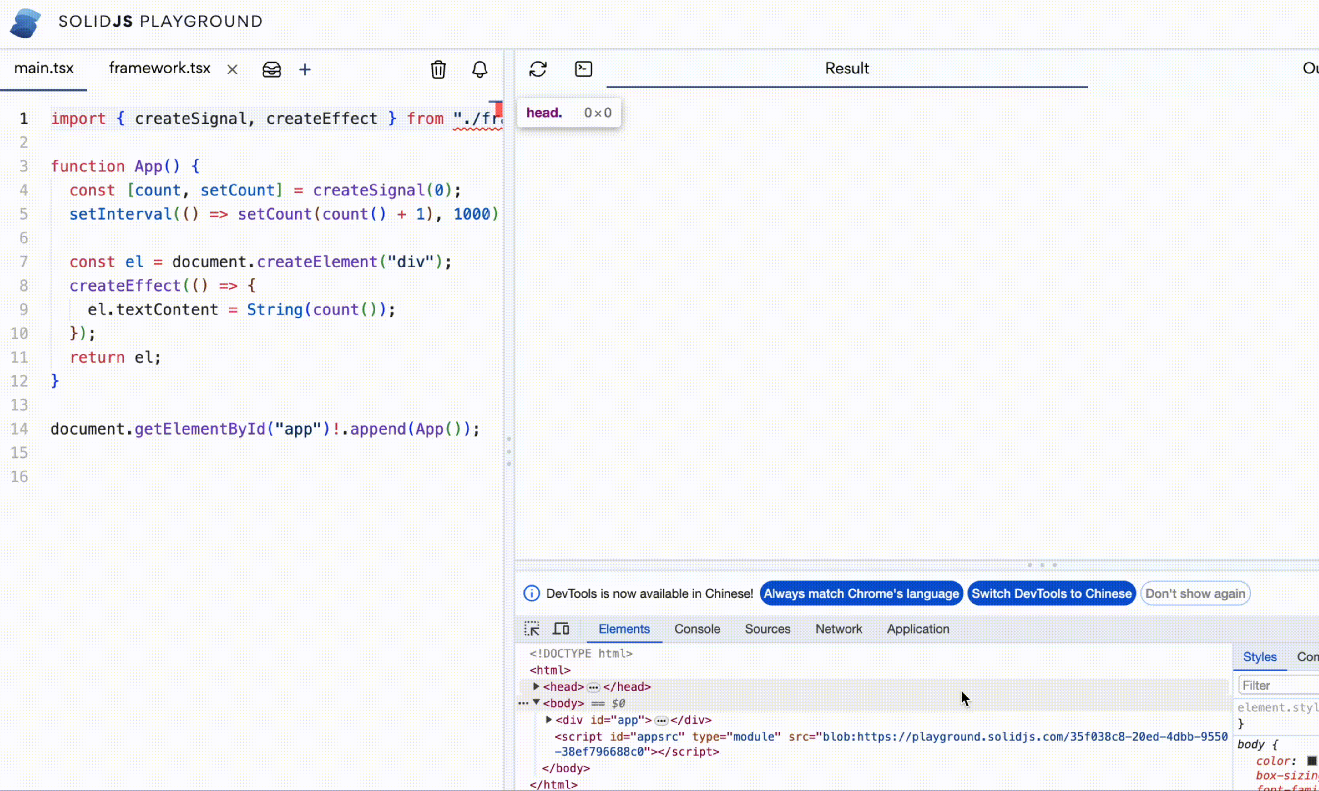This screenshot has height=791, width=1319.
Task: Click the Styles Filter input field
Action: click(x=1277, y=686)
